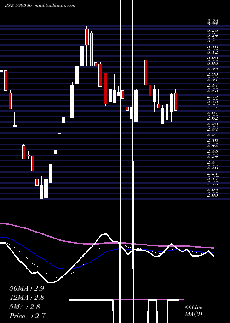Click the red candle at the chart's highest peak
The image size is (230, 323).
click(87, 36)
